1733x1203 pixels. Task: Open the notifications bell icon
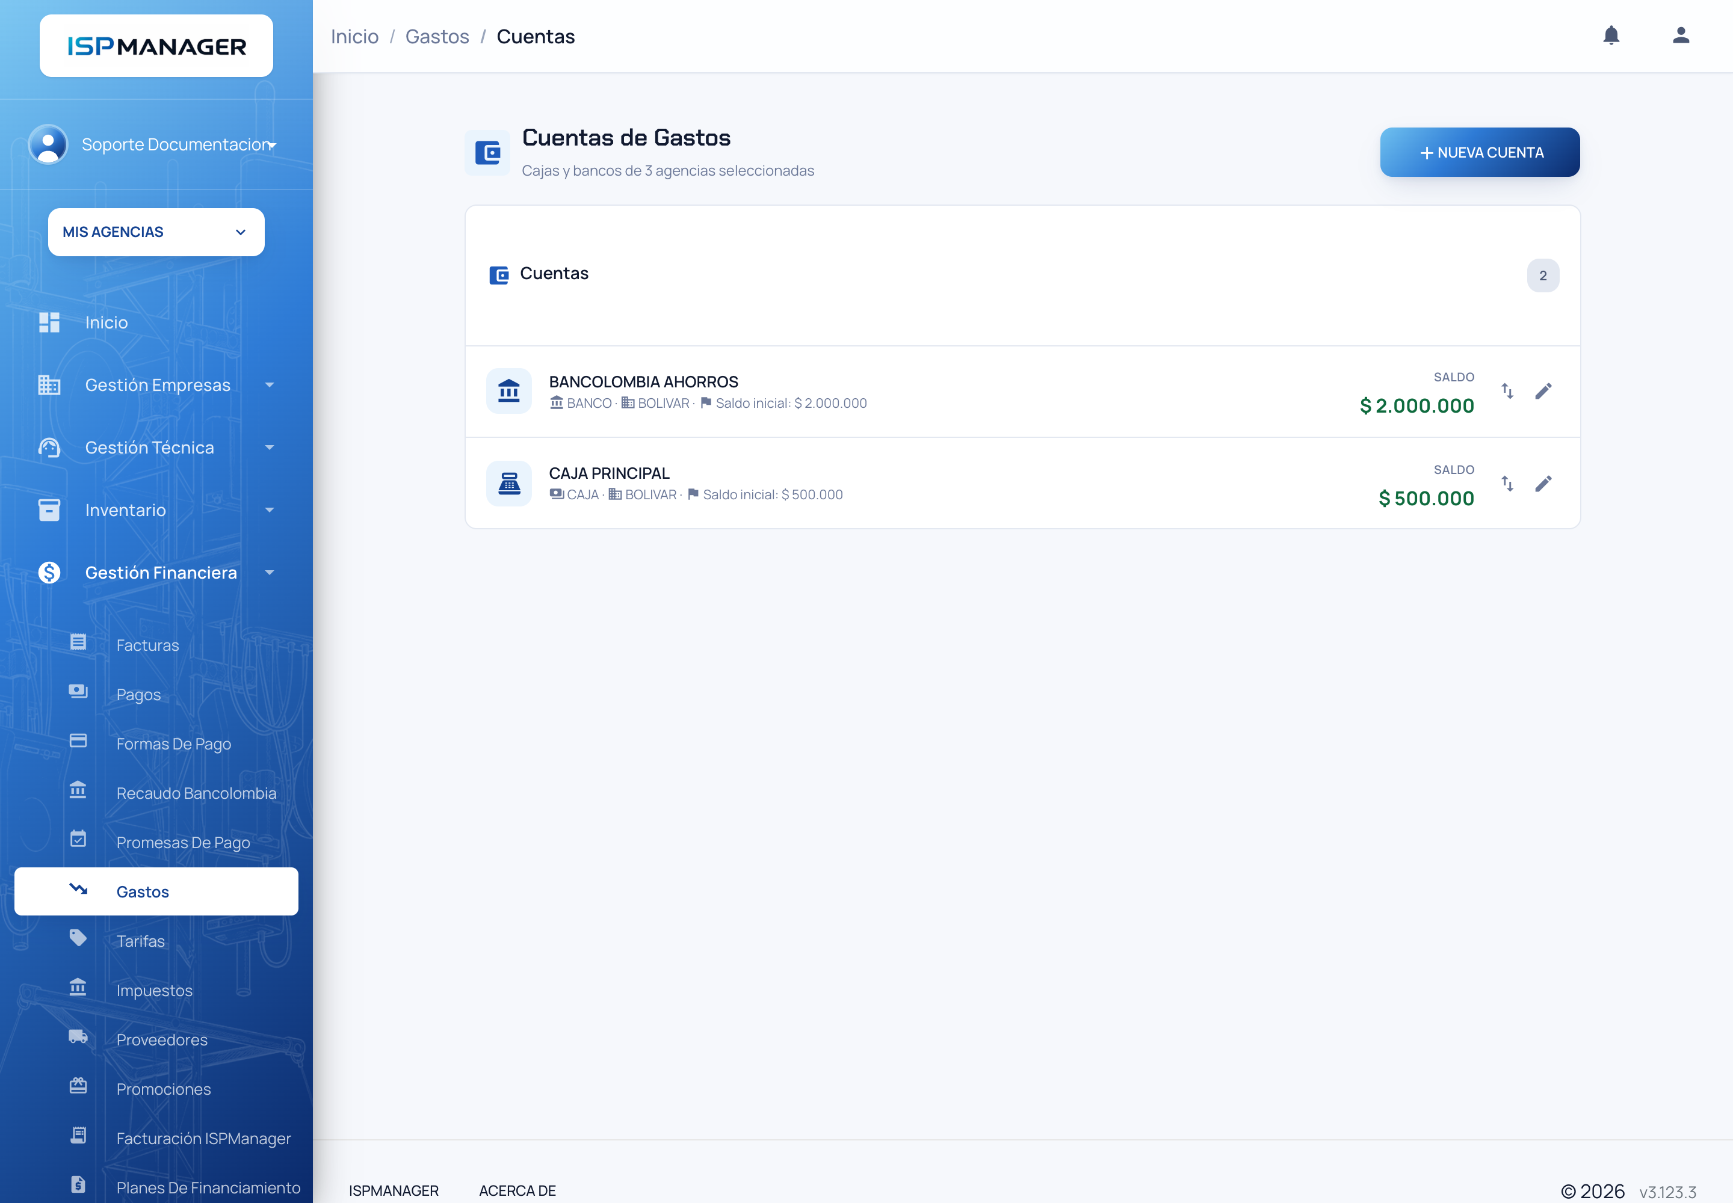click(1611, 35)
